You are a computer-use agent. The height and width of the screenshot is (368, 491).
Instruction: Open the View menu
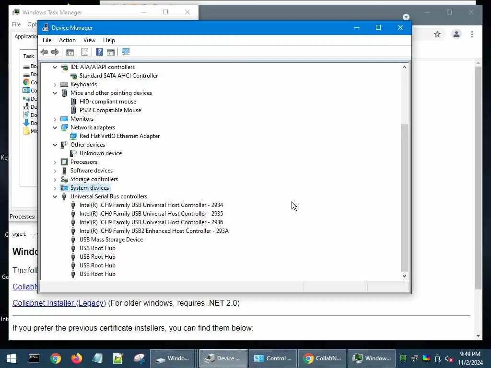[89, 40]
